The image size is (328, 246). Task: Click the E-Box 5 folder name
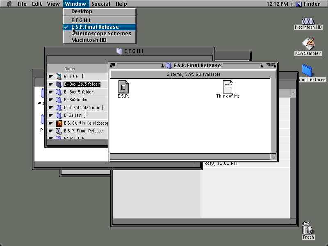coord(79,92)
